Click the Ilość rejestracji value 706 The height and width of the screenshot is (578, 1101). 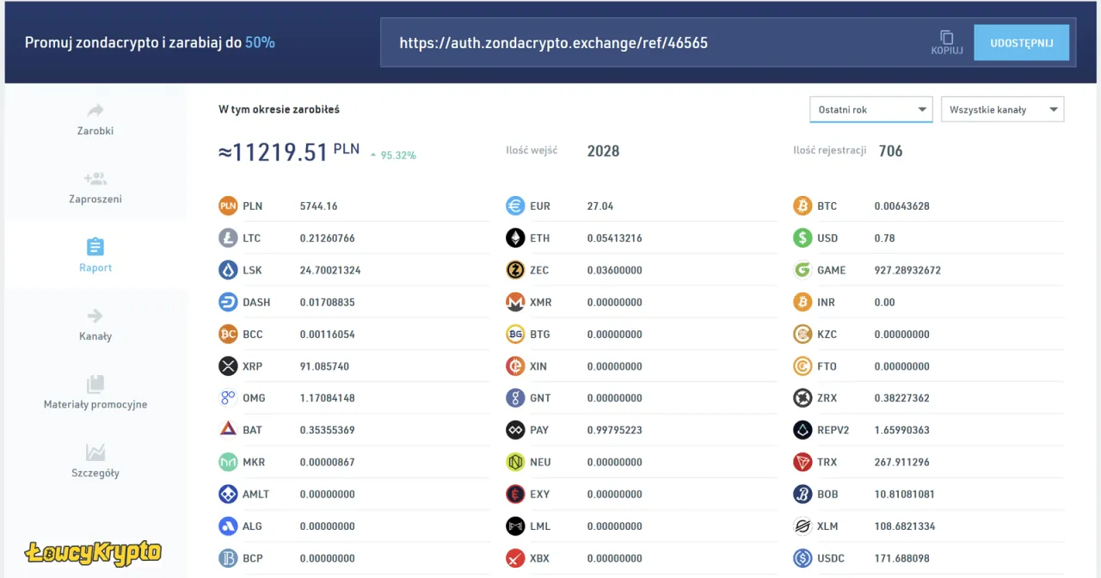click(890, 151)
